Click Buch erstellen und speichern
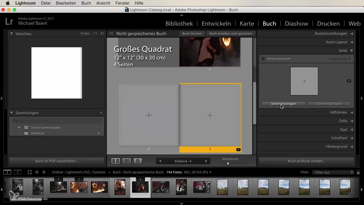Viewport: 364px width, 205px height. click(x=231, y=34)
